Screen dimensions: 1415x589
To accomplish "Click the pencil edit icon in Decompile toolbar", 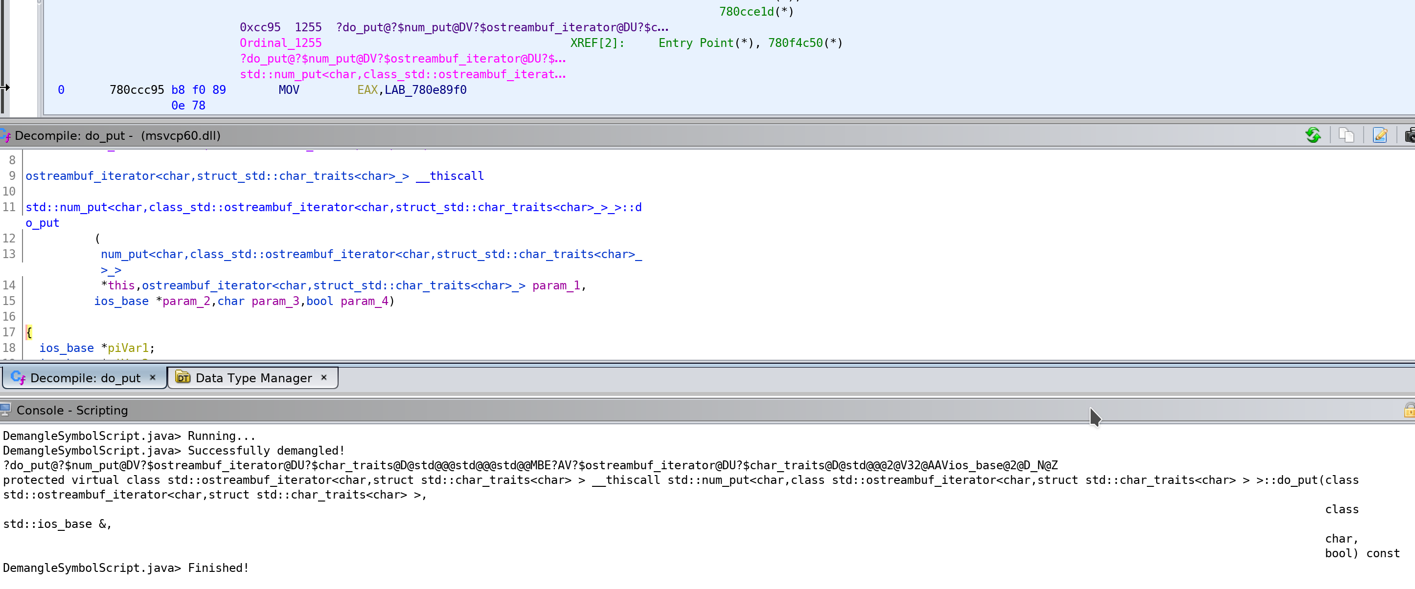I will (1380, 135).
